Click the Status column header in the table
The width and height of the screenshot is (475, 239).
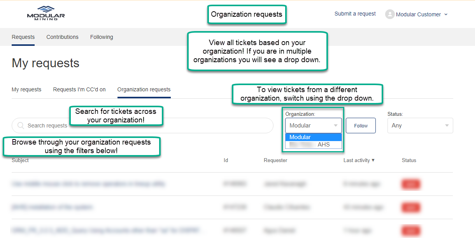pos(409,160)
